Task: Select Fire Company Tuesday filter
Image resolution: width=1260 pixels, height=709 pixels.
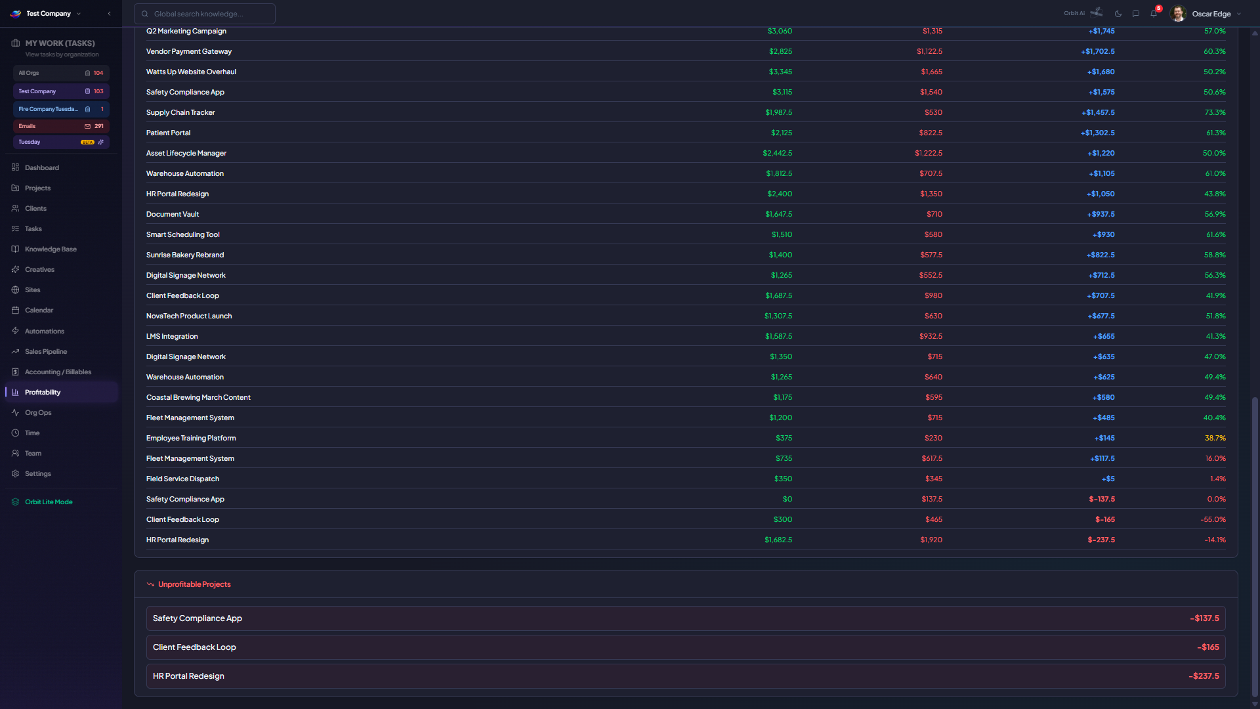Action: [61, 109]
